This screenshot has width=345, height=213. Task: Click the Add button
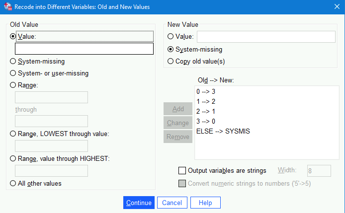point(178,109)
